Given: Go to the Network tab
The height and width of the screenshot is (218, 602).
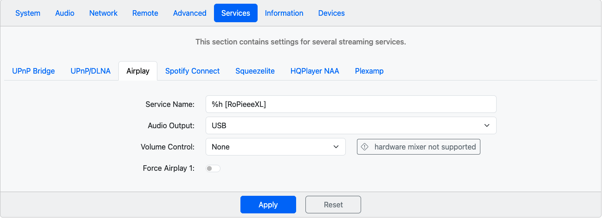Looking at the screenshot, I should (104, 13).
